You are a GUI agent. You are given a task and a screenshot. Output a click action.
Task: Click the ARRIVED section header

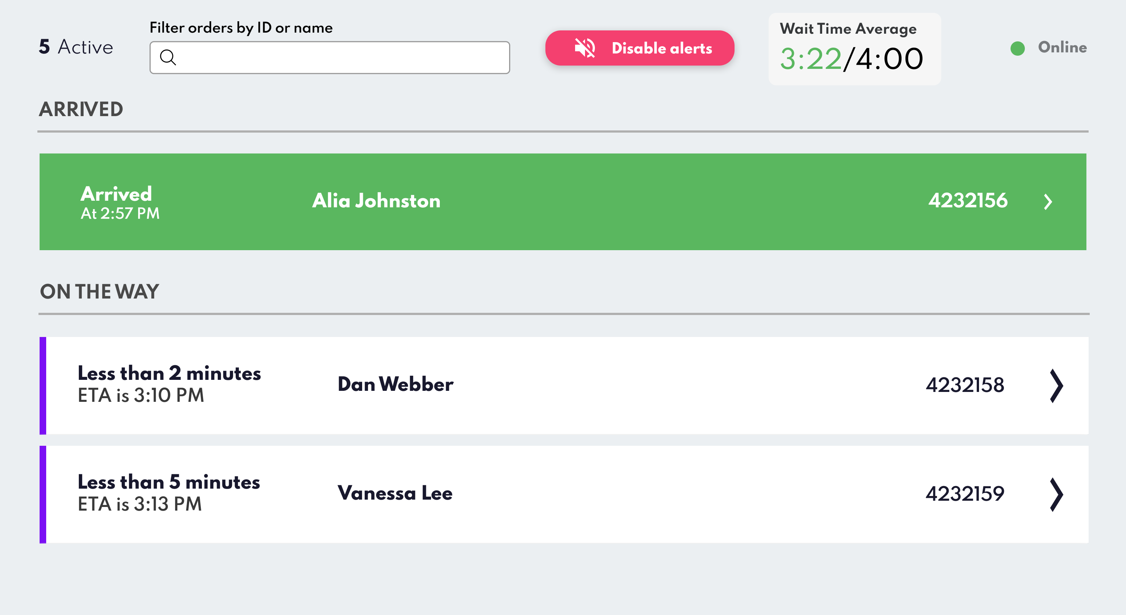click(x=81, y=109)
